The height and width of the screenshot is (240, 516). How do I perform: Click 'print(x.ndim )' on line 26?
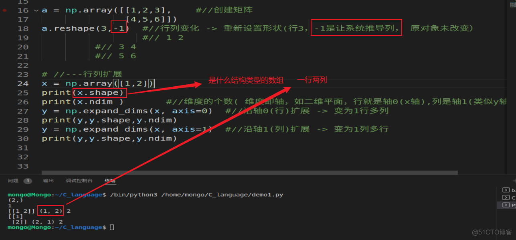point(83,102)
